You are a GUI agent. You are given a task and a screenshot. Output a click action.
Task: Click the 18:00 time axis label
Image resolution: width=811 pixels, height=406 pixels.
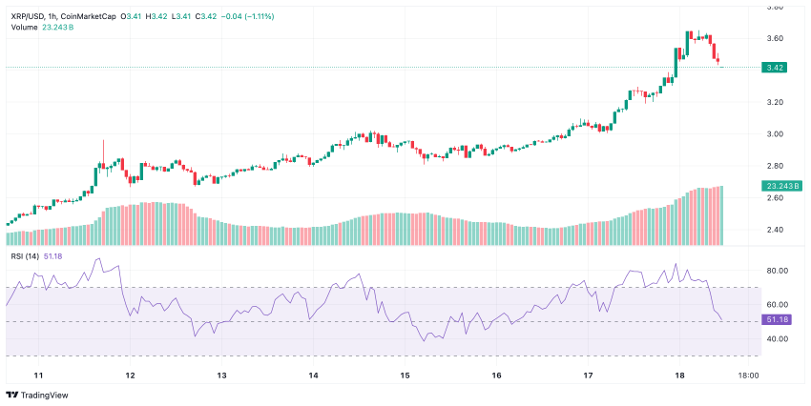[x=748, y=376]
